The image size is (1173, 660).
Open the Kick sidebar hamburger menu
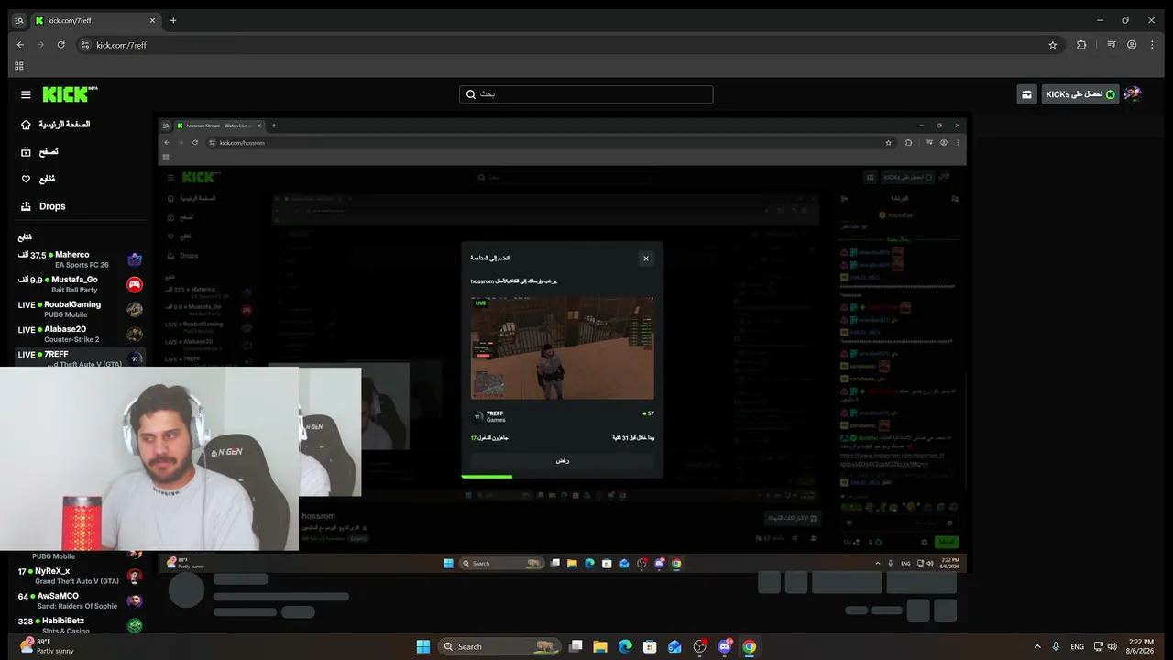(26, 94)
